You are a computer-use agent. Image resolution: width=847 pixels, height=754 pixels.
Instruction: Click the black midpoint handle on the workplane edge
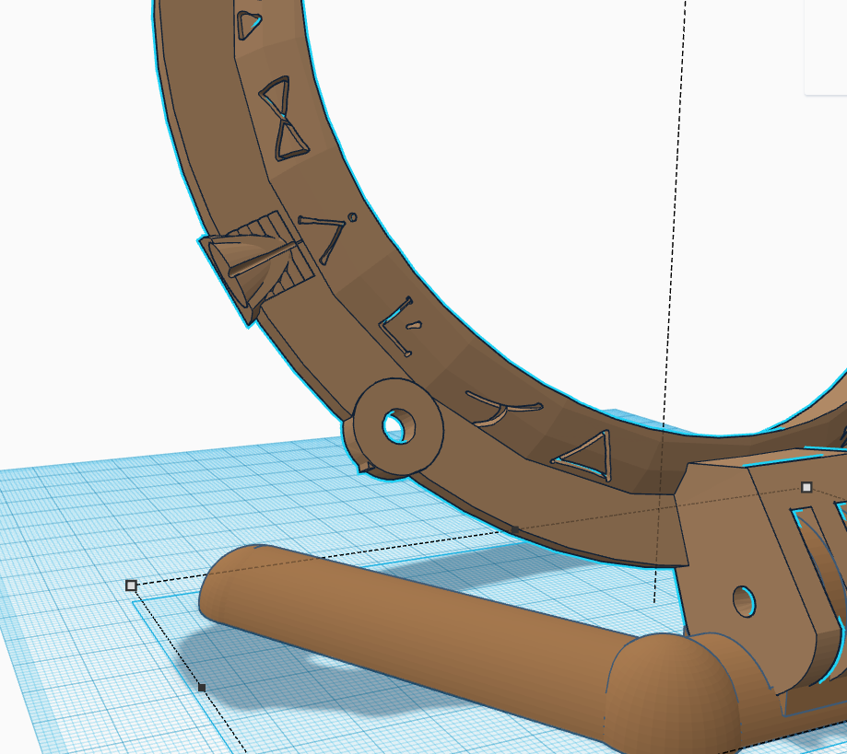coord(202,688)
